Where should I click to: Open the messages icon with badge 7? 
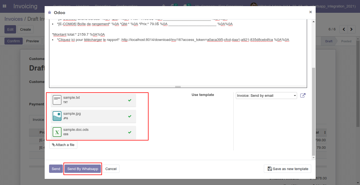[x=174, y=6]
